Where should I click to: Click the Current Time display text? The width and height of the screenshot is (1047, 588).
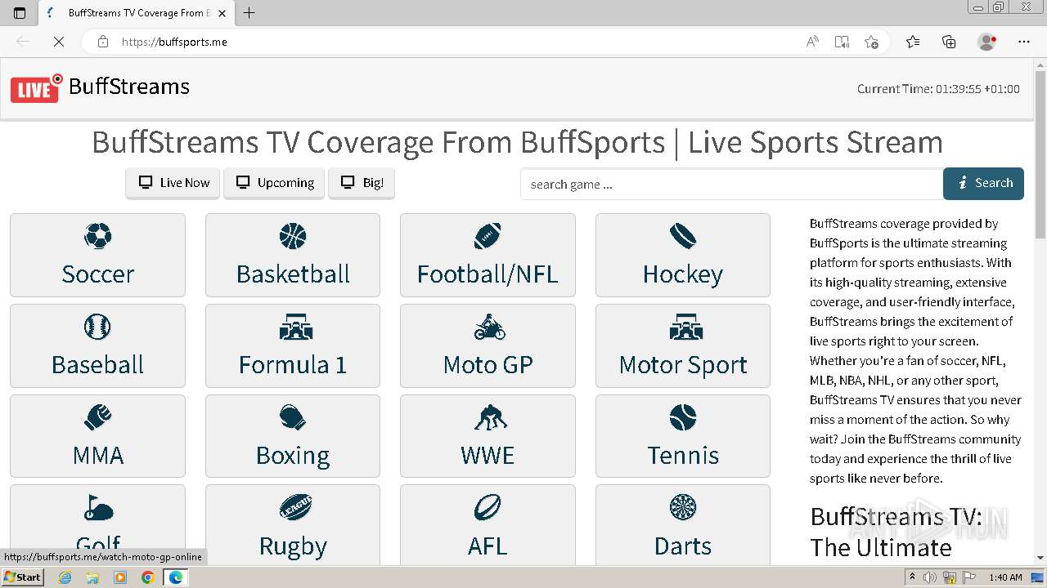938,89
